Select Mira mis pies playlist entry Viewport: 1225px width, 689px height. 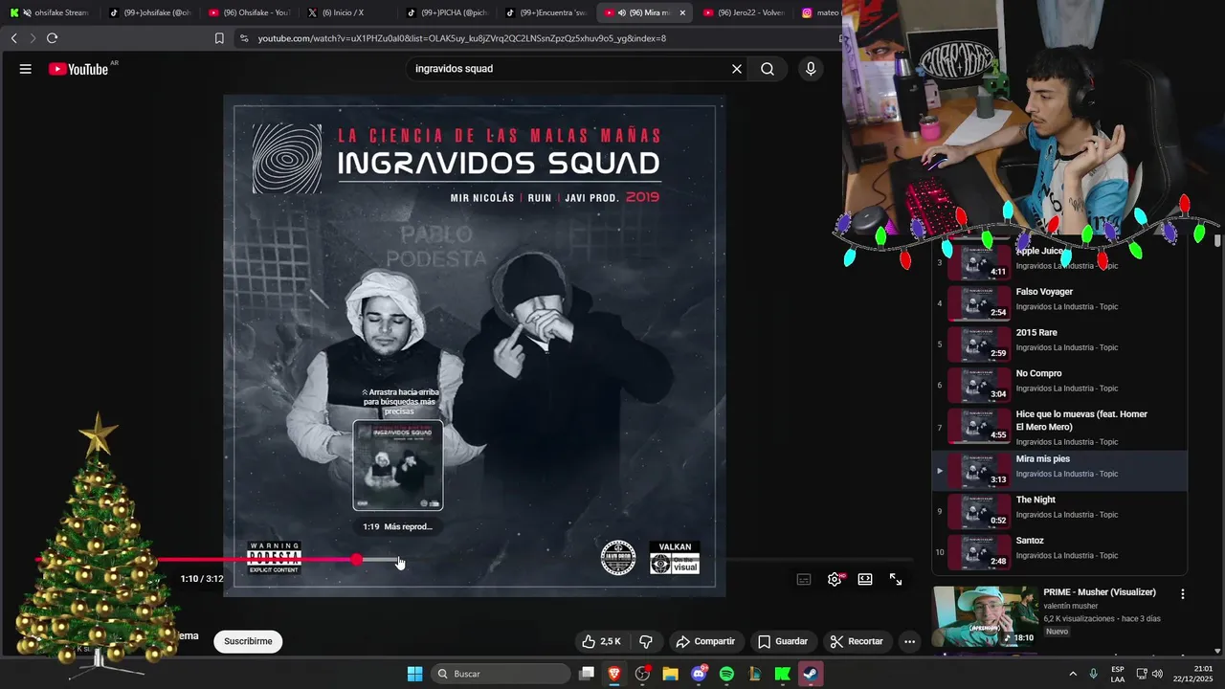pos(1059,471)
